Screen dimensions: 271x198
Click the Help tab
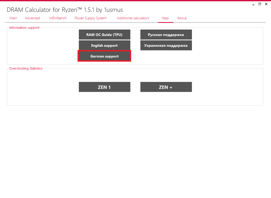(165, 18)
